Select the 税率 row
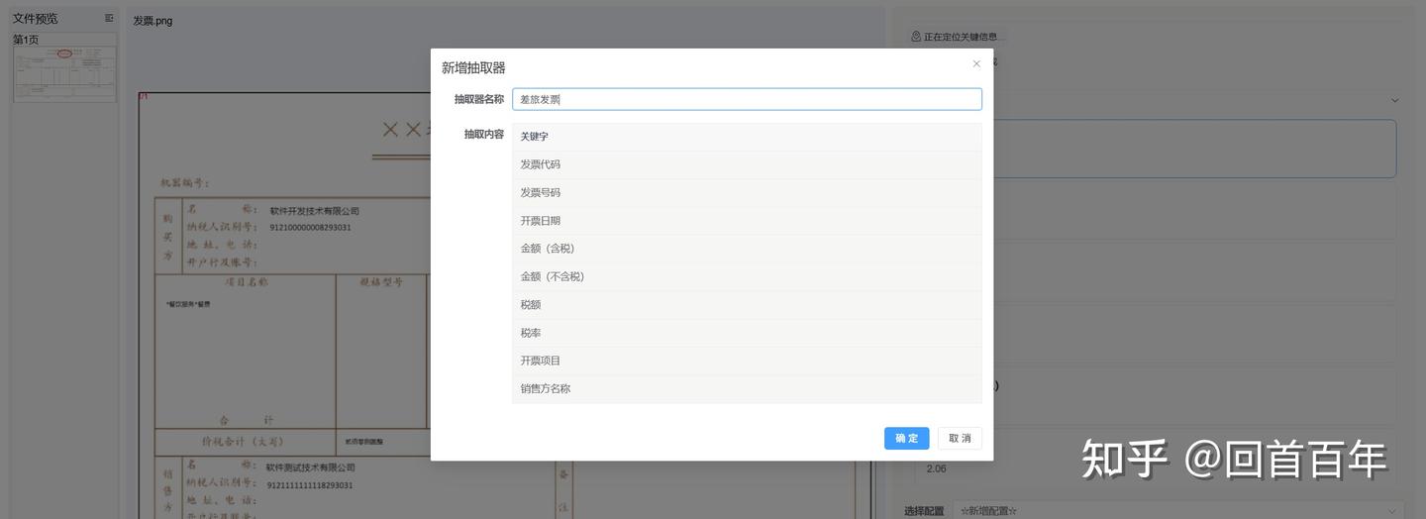Screen dimensions: 1426x519 (747, 333)
